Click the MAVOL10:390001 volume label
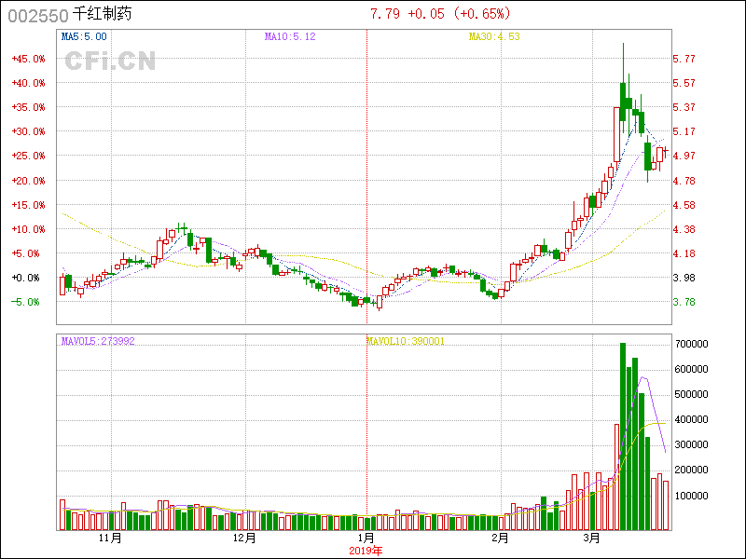 point(405,342)
